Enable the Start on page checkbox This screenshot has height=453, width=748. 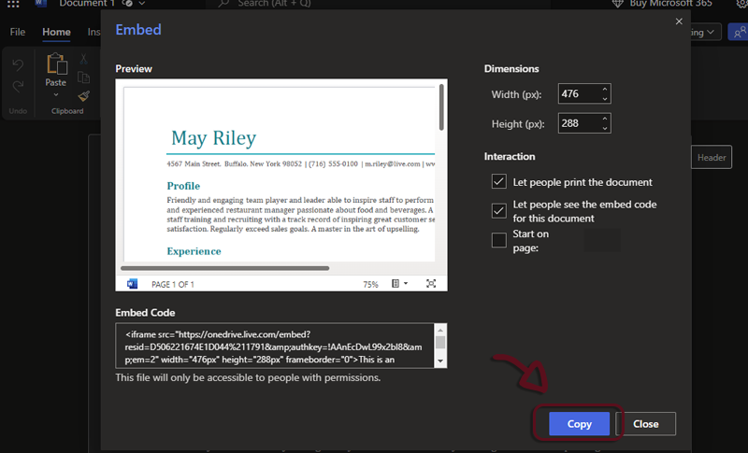click(499, 240)
